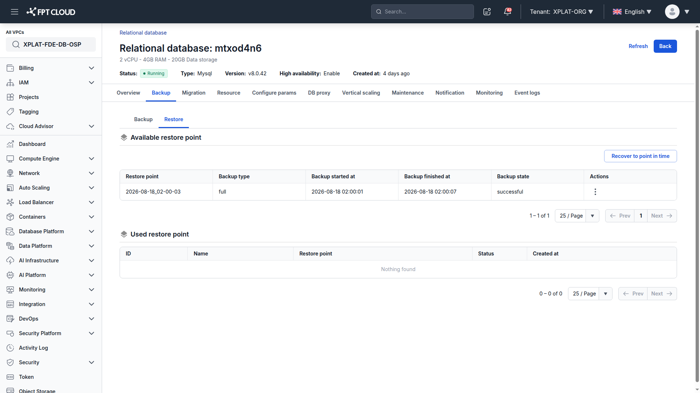Screen dimensions: 700x393
Task: Click Recover to point in time button
Action: click(x=640, y=156)
